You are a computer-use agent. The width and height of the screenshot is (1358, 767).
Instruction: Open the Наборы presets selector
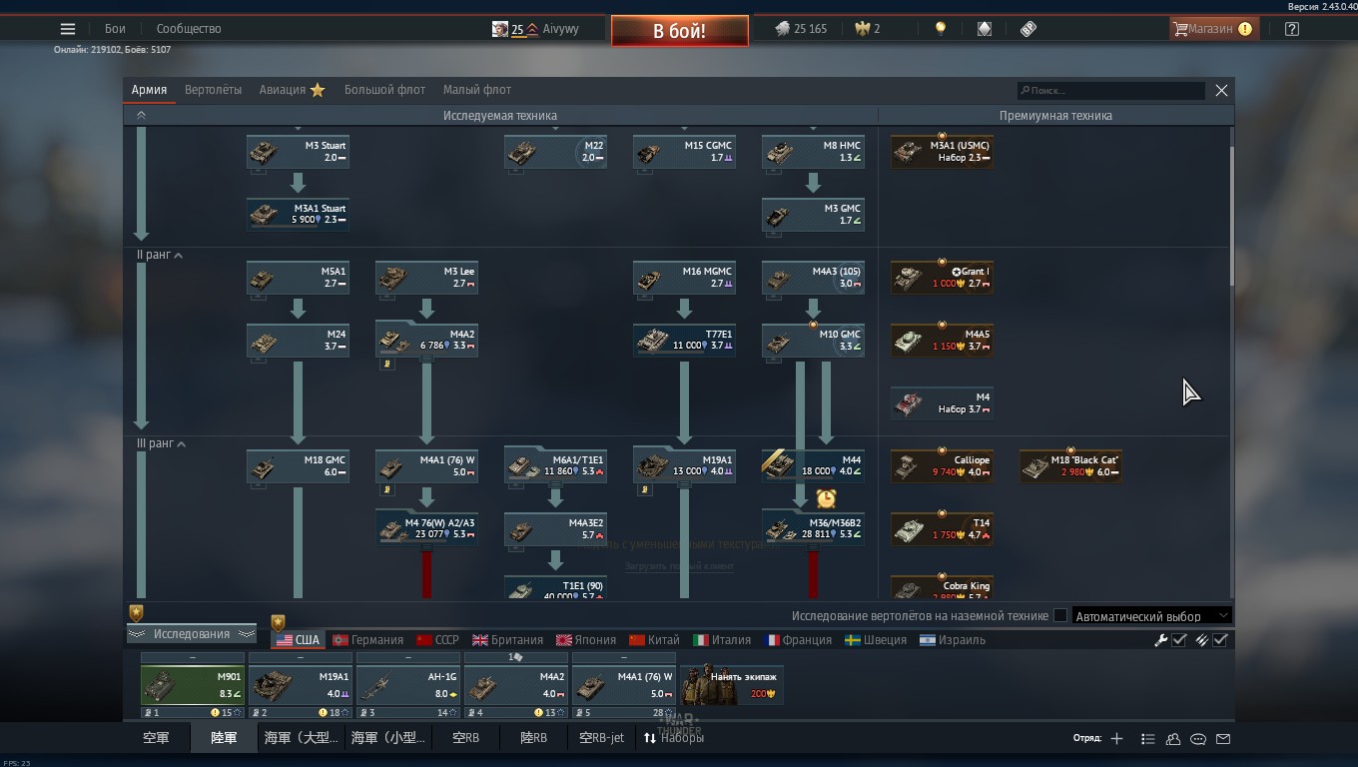pyautogui.click(x=674, y=738)
